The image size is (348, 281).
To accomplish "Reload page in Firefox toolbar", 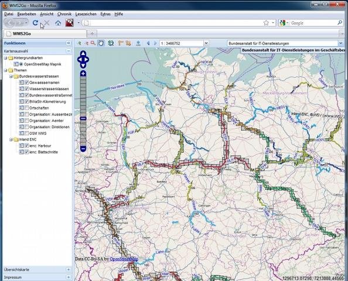I will click(x=35, y=23).
